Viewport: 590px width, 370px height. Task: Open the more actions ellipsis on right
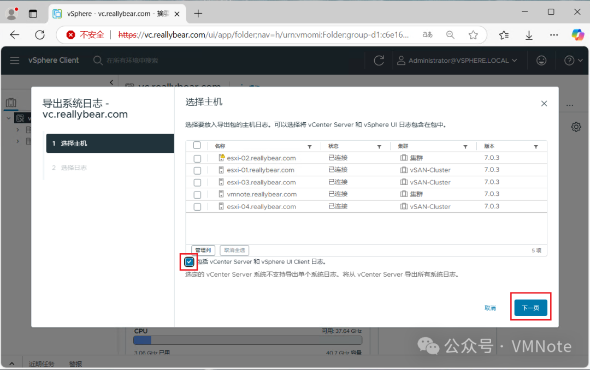570,106
